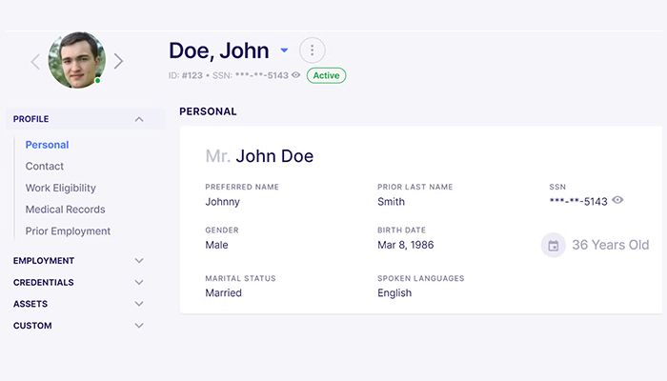Show full SSN in Personal card
The height and width of the screenshot is (381, 667).
pyautogui.click(x=617, y=200)
